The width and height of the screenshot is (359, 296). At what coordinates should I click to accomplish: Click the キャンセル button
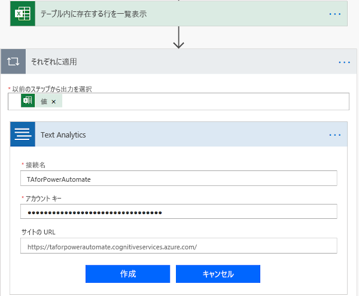(218, 274)
